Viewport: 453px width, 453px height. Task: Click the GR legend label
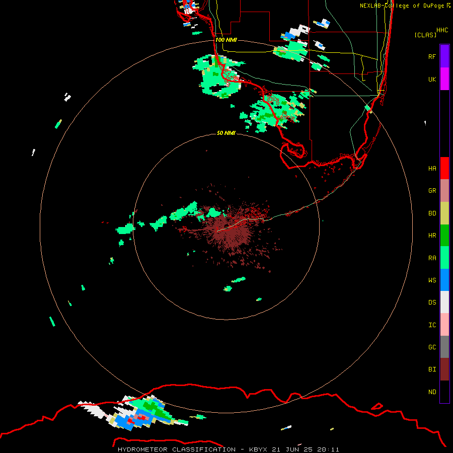tap(432, 191)
